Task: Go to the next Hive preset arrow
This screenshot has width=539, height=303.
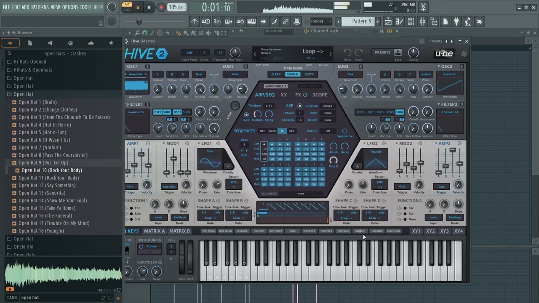Action: pos(331,54)
